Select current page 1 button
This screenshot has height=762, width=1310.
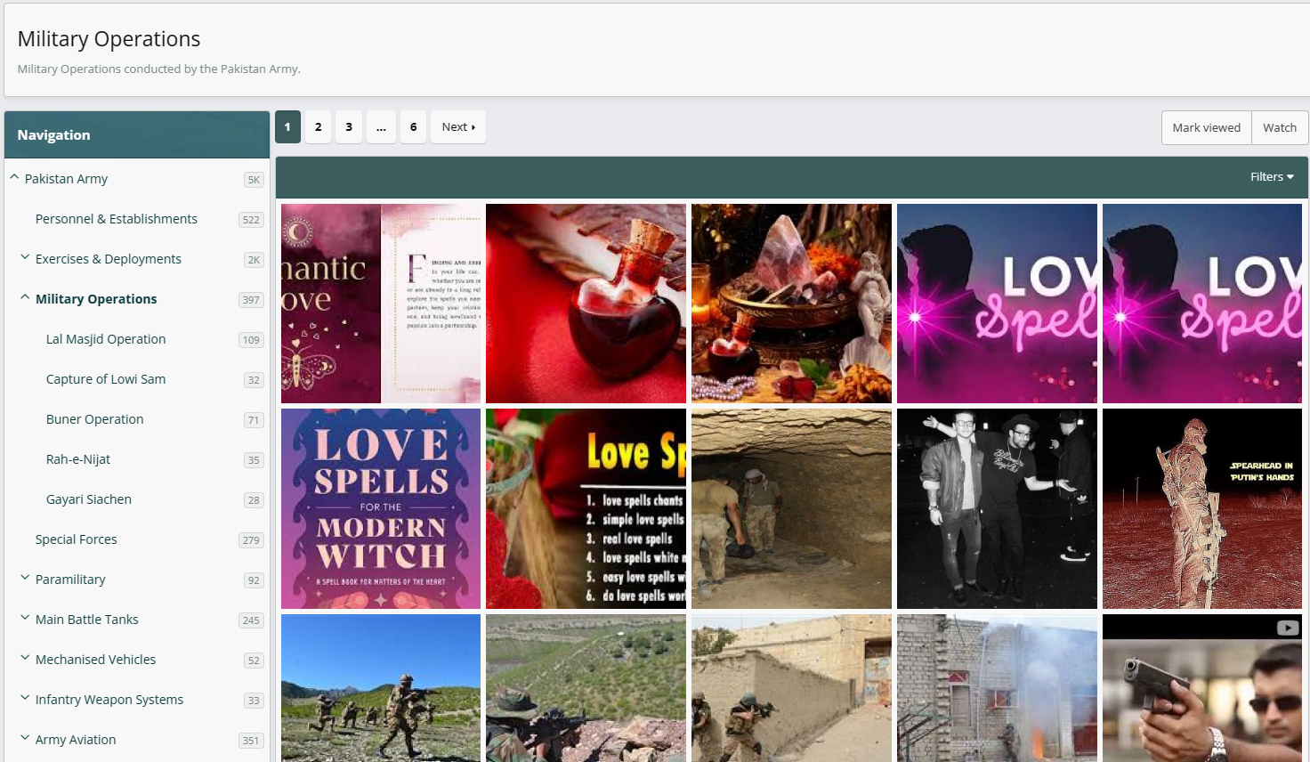(x=287, y=127)
